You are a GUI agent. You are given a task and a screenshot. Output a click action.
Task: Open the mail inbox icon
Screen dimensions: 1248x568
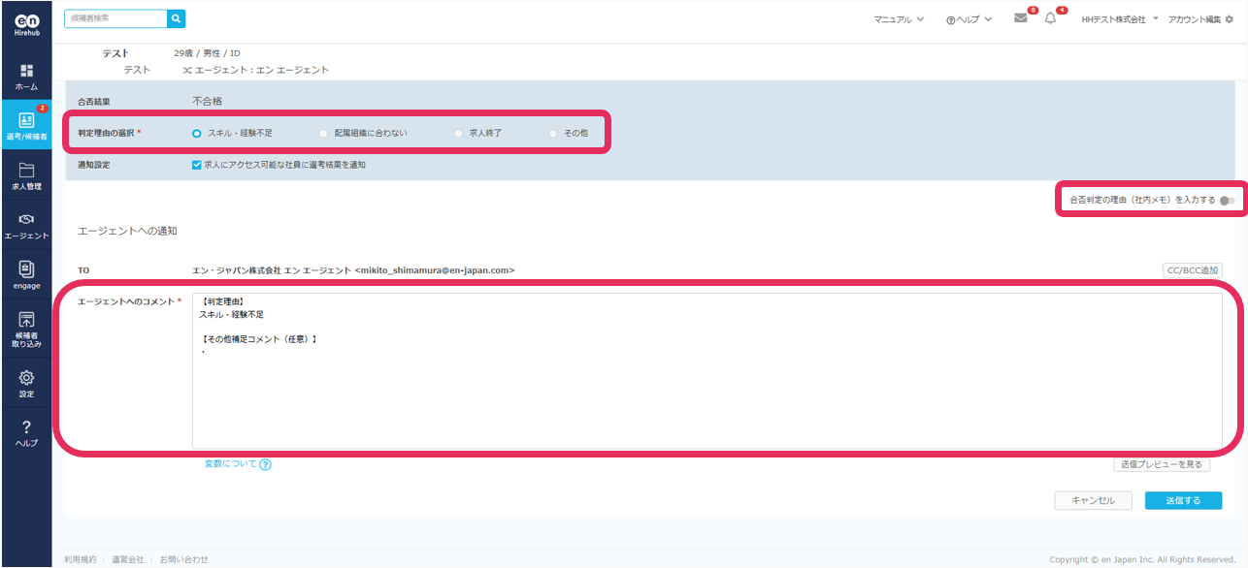click(1020, 18)
